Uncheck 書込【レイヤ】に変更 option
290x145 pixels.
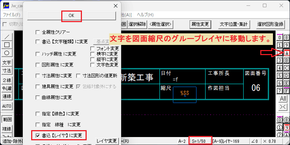[38, 136]
